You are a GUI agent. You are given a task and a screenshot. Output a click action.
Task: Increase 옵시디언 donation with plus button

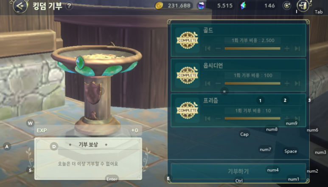(x=287, y=83)
